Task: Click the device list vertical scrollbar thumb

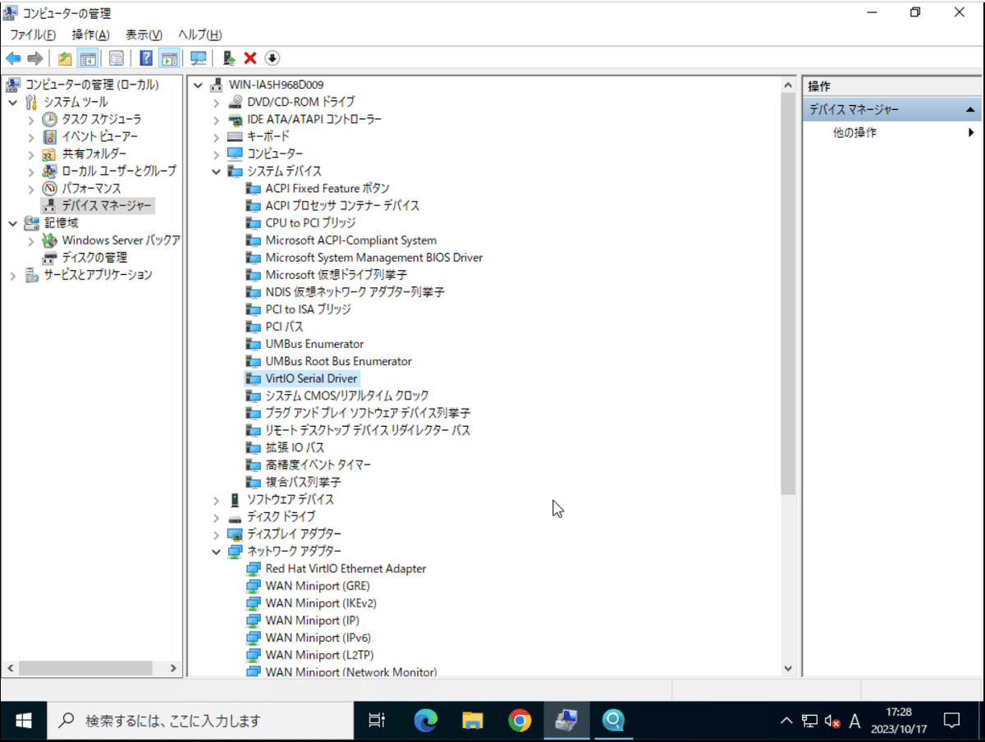Action: pyautogui.click(x=788, y=295)
